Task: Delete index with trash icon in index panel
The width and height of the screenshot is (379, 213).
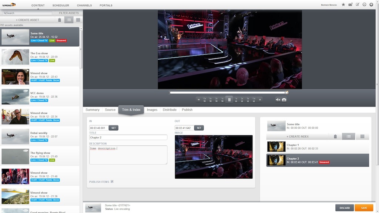Action: [335, 136]
